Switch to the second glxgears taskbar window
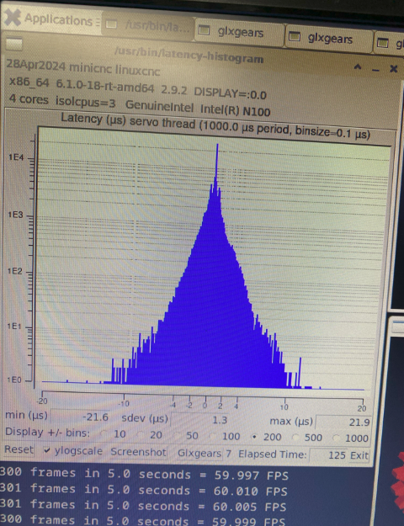The width and height of the screenshot is (404, 526). pos(329,39)
